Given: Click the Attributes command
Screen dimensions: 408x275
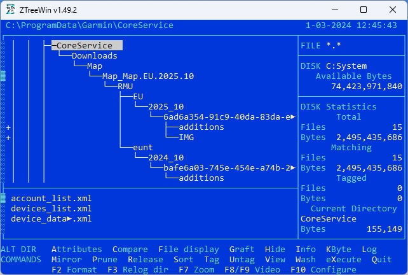Looking at the screenshot, I should (x=76, y=250).
